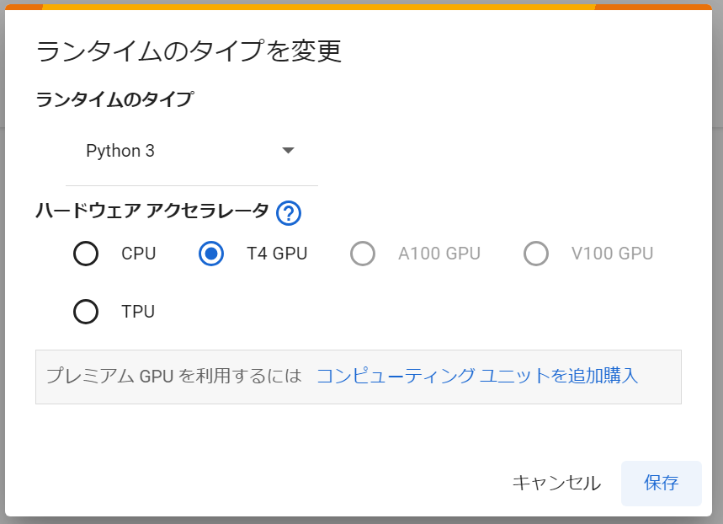723x524 pixels.
Task: Select the CPU radio button
Action: click(x=86, y=254)
